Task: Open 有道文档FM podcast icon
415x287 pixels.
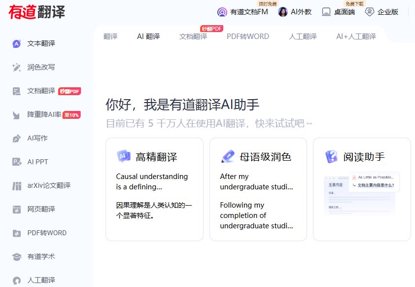Action: [x=222, y=12]
